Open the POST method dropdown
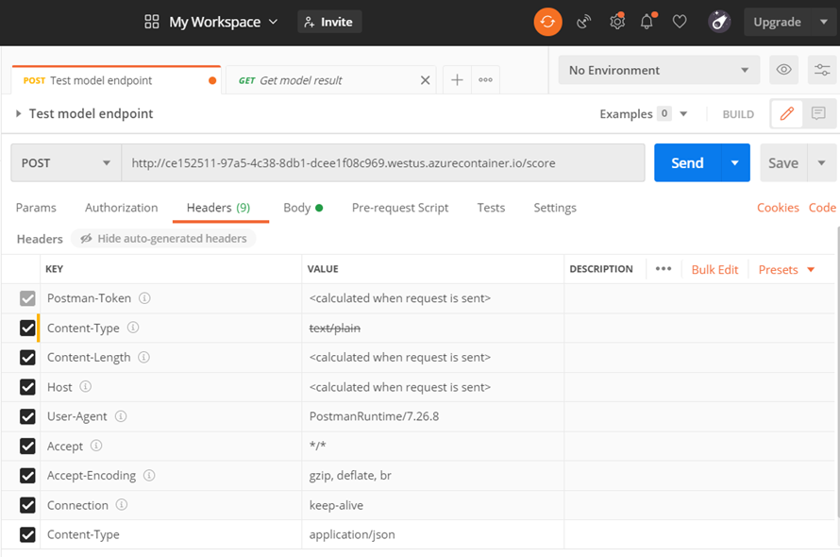The width and height of the screenshot is (840, 557). coord(66,162)
